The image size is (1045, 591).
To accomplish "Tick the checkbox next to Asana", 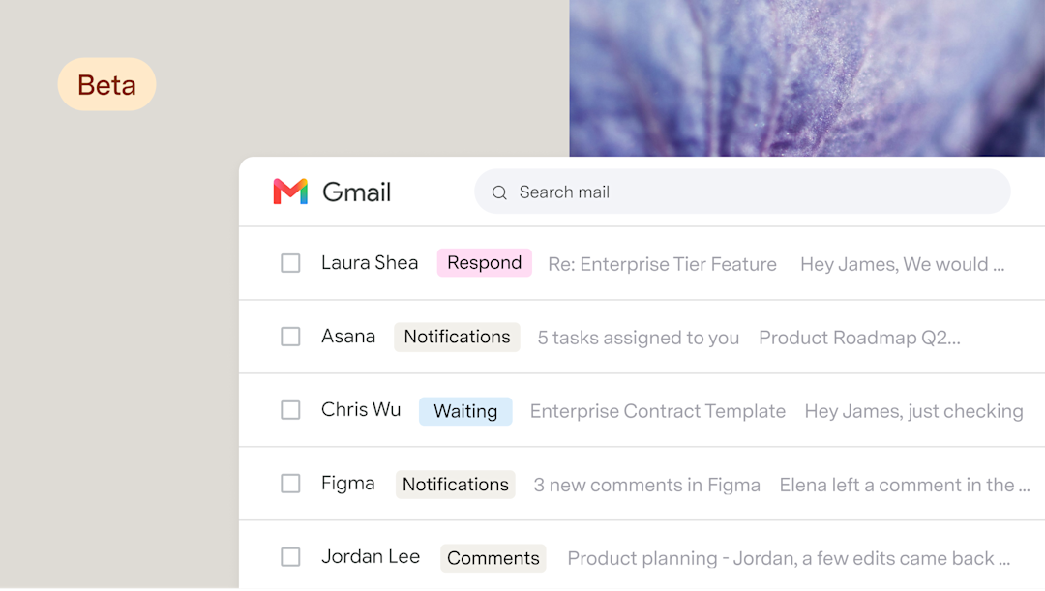I will click(290, 337).
